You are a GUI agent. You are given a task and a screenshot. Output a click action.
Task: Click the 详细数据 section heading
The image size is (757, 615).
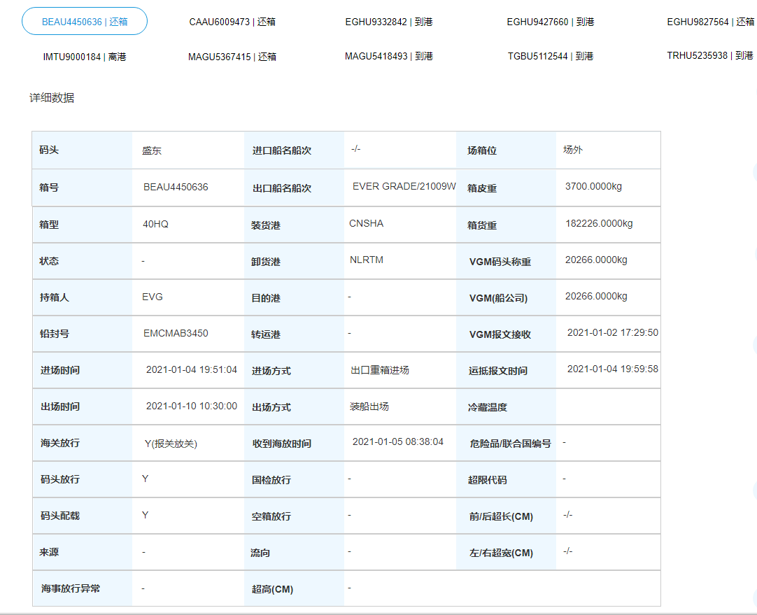(52, 97)
